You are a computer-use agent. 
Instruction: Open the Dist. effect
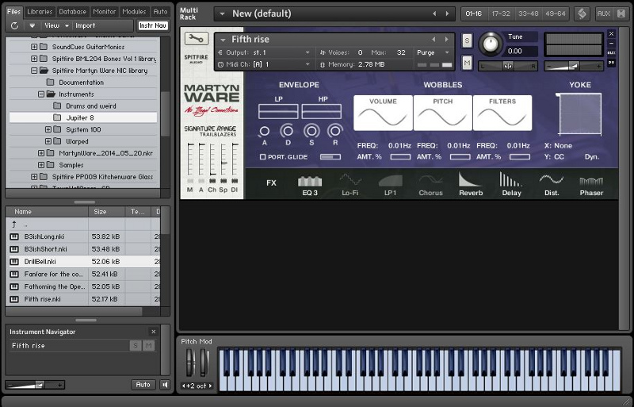click(x=552, y=179)
